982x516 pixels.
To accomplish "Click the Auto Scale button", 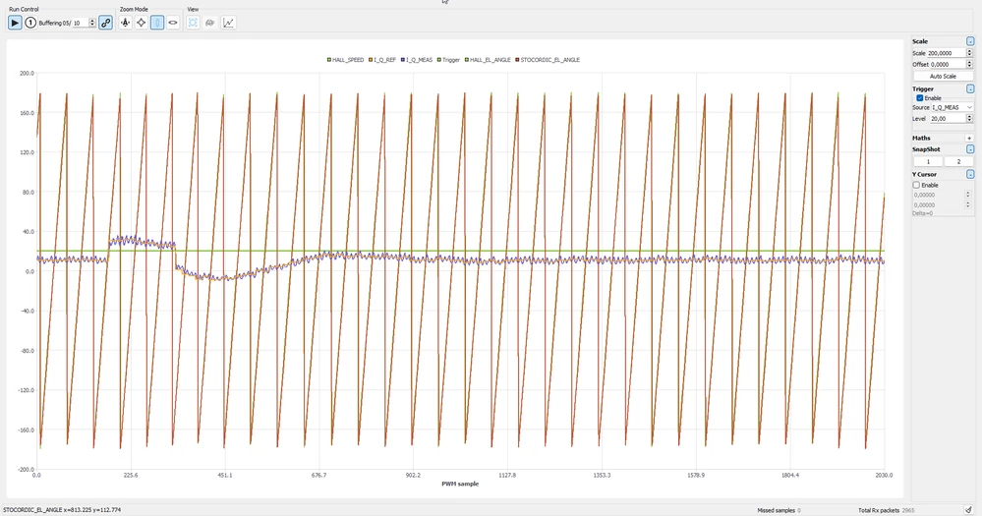I will 943,77.
